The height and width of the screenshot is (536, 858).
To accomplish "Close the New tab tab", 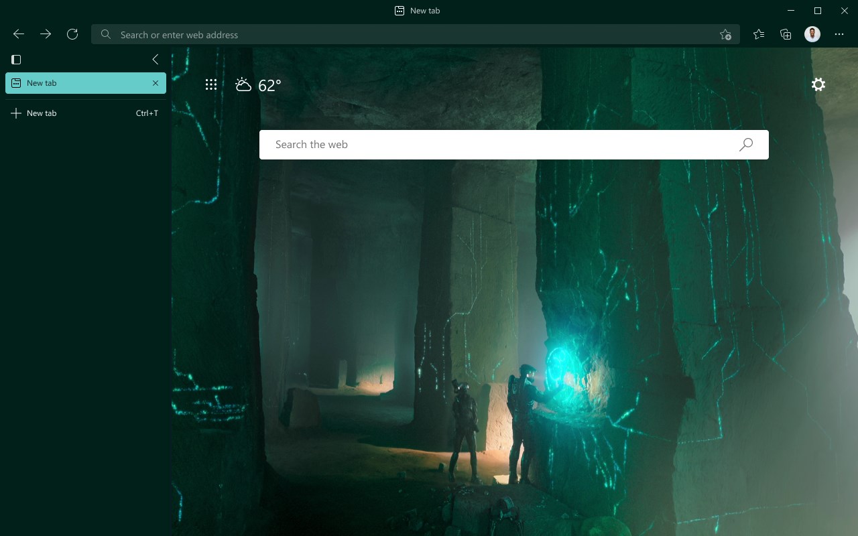I will (x=156, y=83).
